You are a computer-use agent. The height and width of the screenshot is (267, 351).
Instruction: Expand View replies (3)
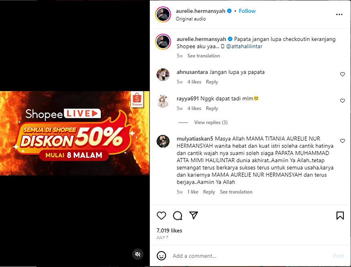click(x=211, y=122)
